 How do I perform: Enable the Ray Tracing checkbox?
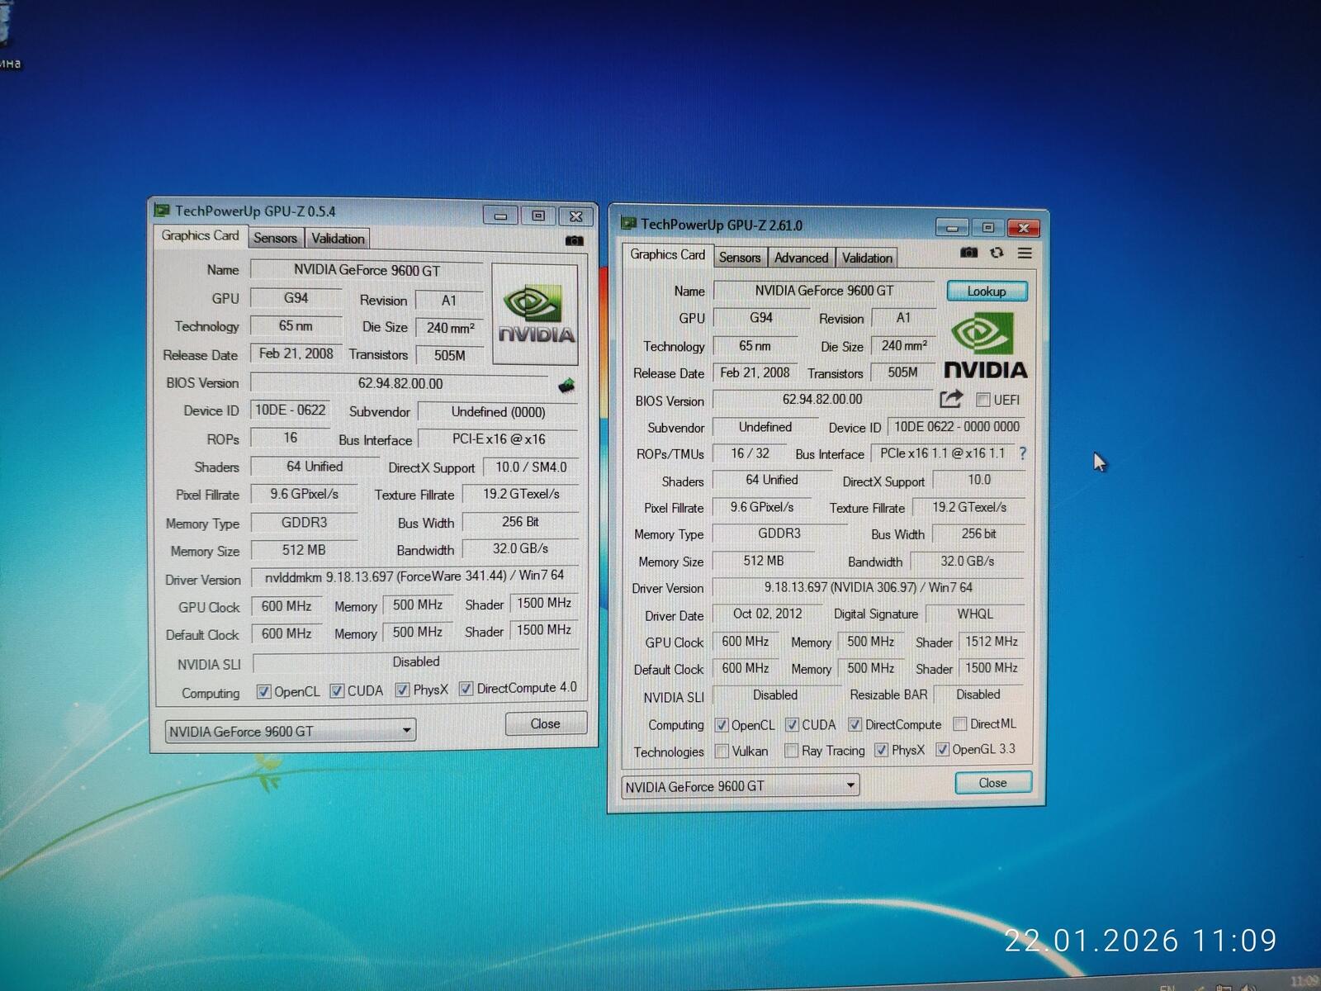[x=791, y=750]
